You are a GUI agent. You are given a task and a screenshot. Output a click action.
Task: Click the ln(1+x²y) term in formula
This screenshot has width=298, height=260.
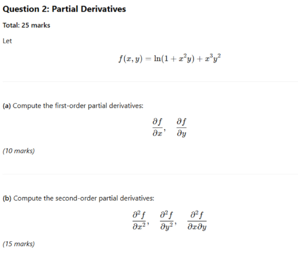coord(174,58)
